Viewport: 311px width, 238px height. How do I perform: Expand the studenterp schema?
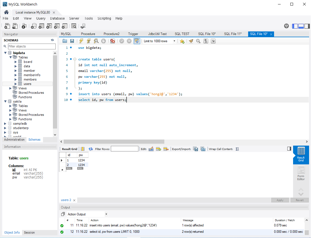(x=5, y=128)
